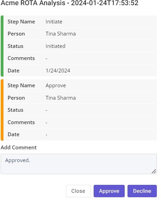Viewport: 161px width, 200px height.
Task: Select the Approve step name value
Action: point(56,86)
